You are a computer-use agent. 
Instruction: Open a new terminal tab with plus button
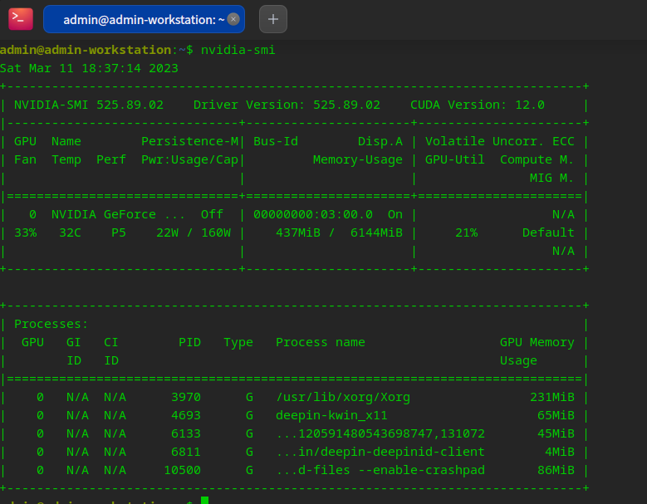pos(273,19)
